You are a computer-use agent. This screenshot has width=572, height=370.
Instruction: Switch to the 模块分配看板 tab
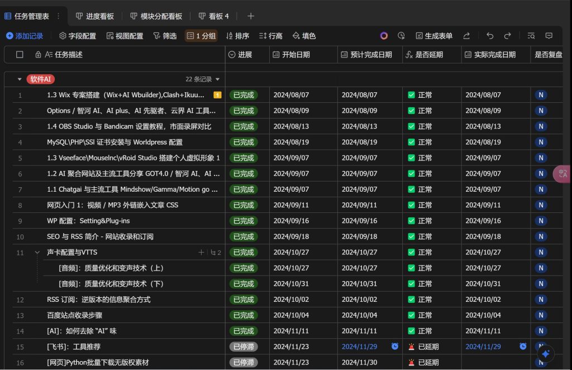[x=155, y=16]
